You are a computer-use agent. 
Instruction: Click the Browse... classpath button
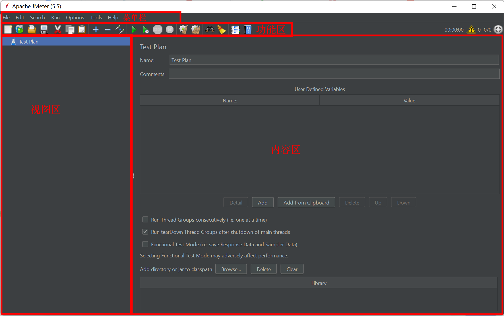click(x=231, y=269)
